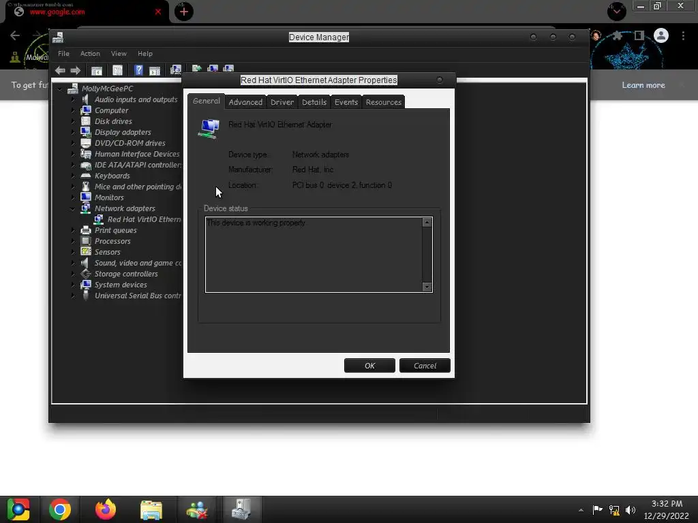Switch to the Driver tab
This screenshot has height=523, width=698.
tap(282, 102)
